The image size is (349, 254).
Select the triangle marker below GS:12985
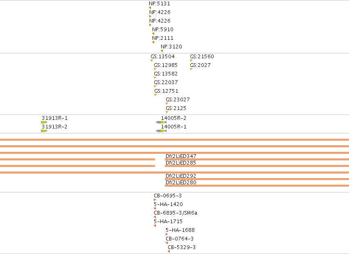(x=155, y=69)
